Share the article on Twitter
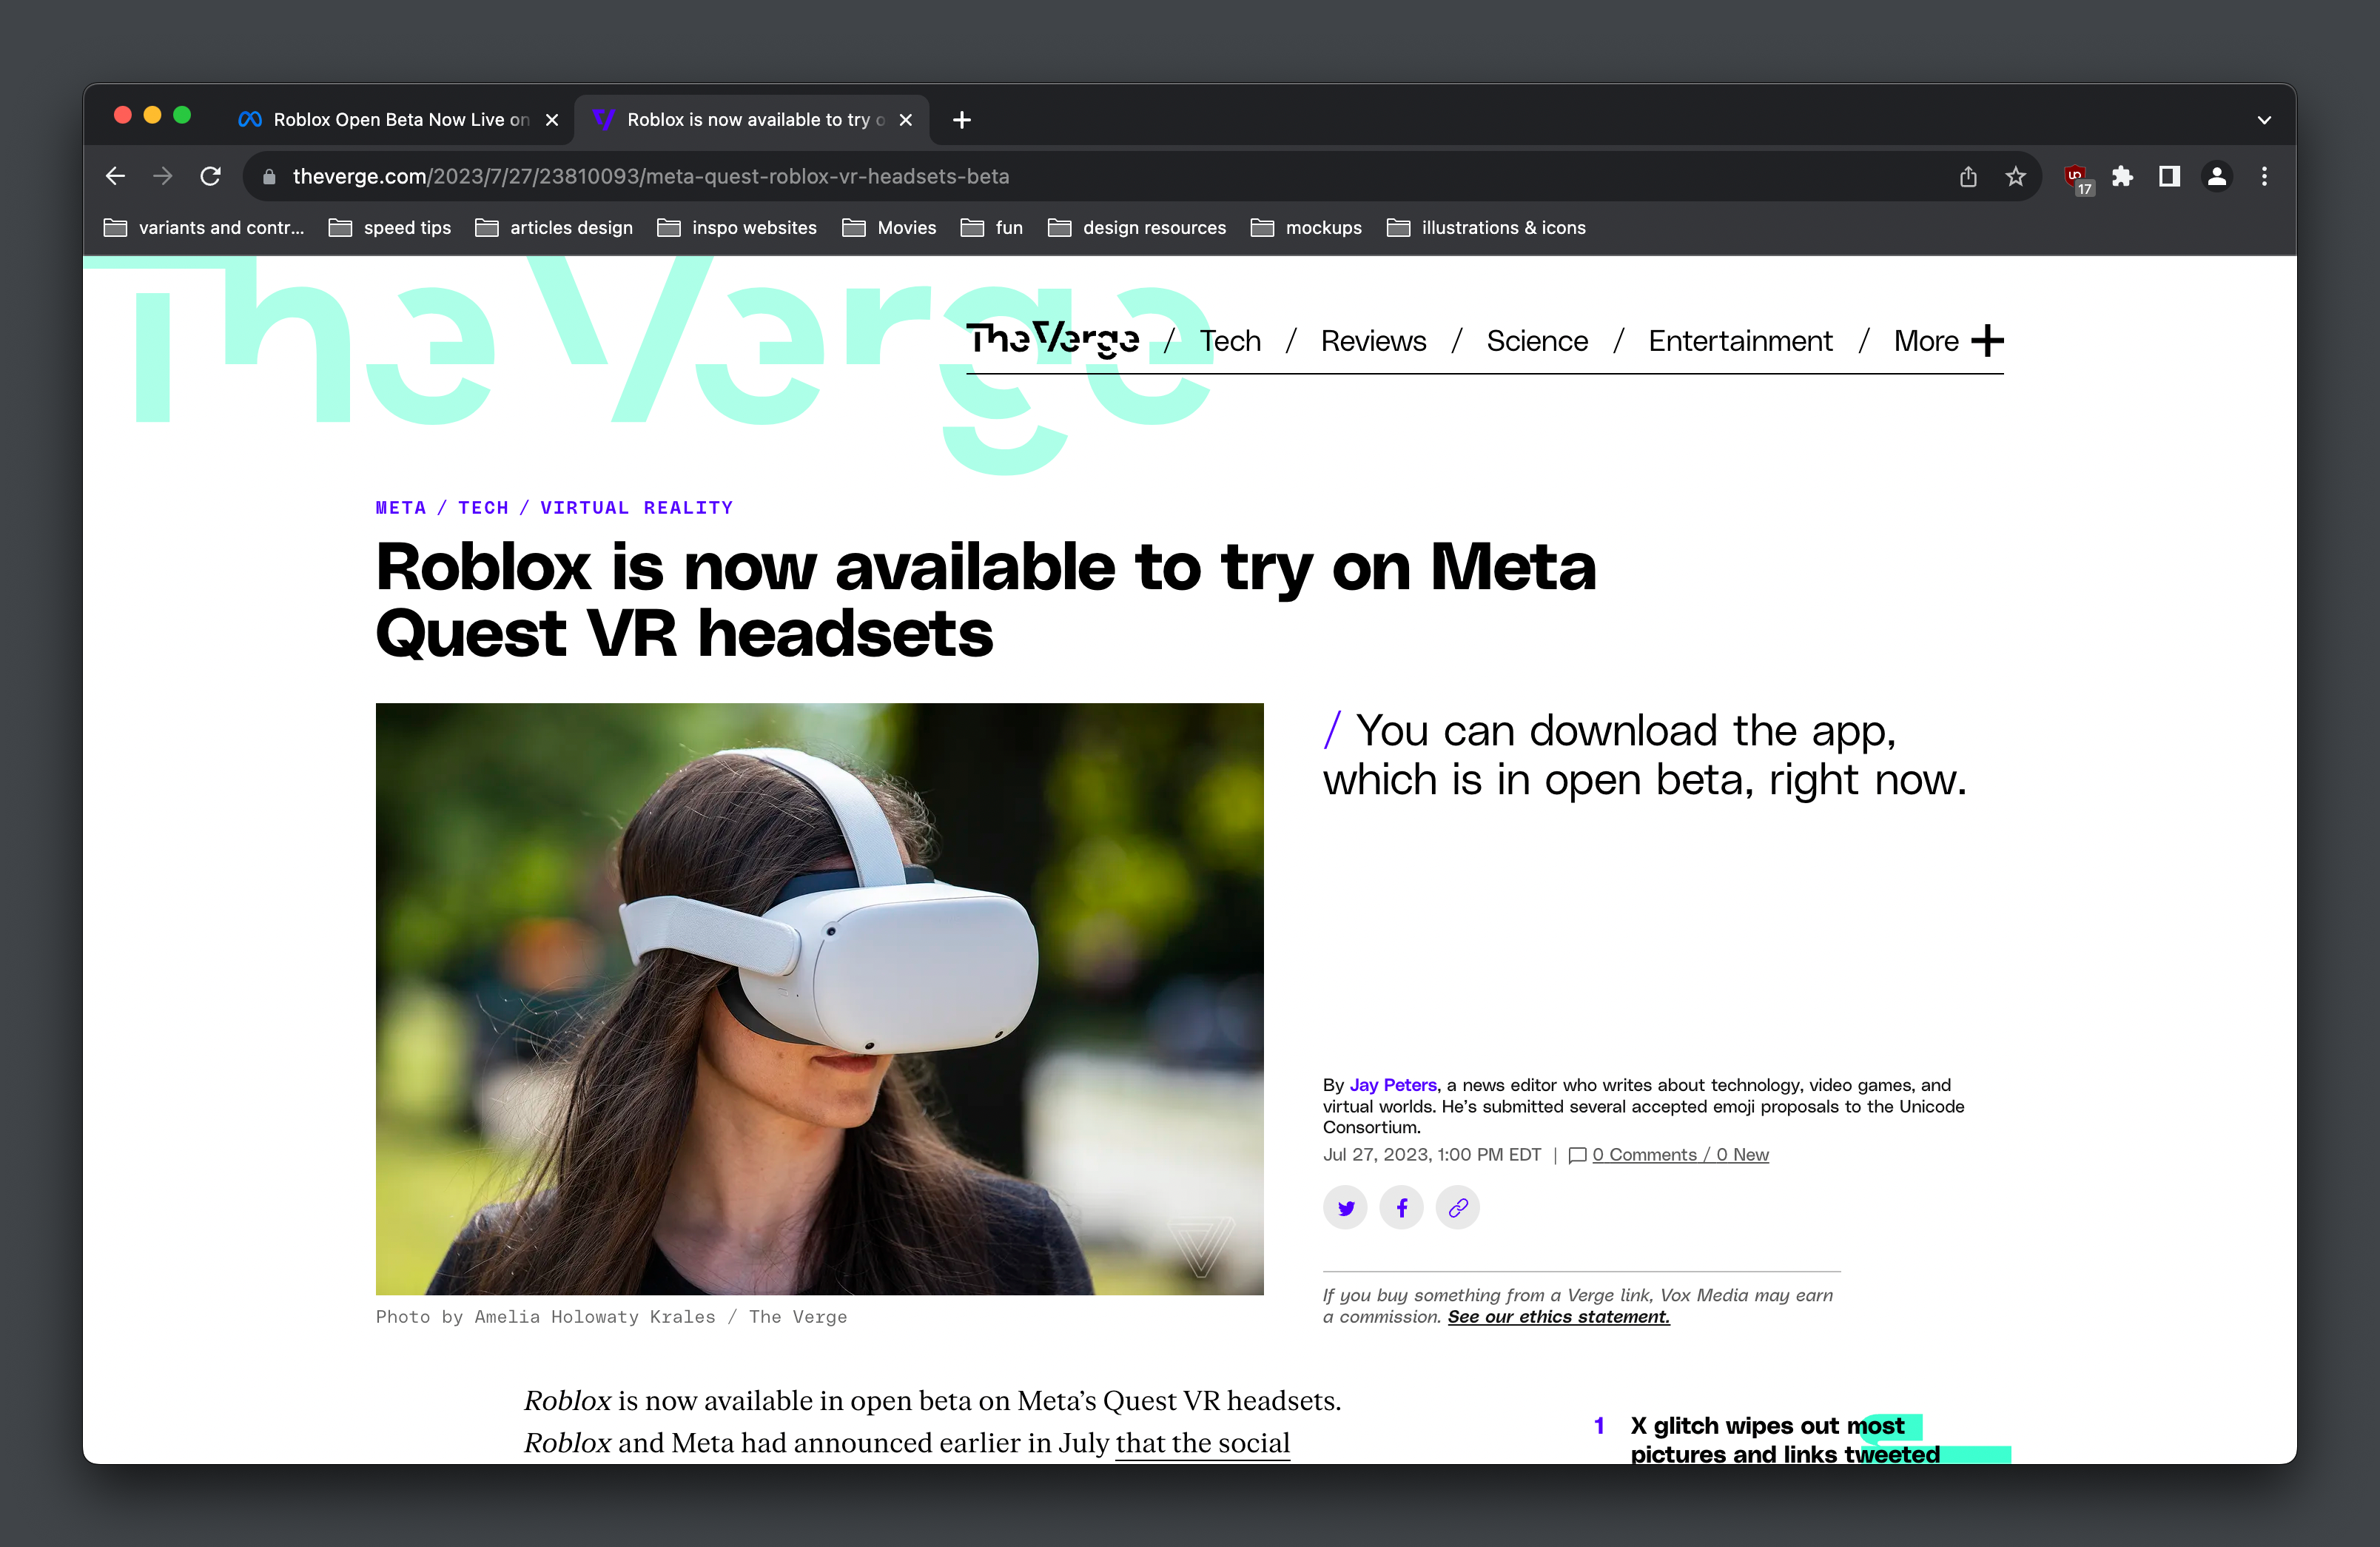Screen dimensions: 2380x1547 coord(1346,1207)
